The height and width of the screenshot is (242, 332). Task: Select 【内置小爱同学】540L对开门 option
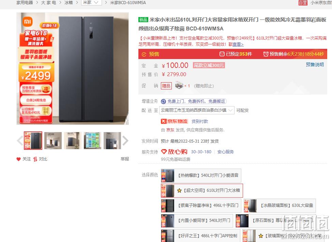pyautogui.click(x=197, y=220)
